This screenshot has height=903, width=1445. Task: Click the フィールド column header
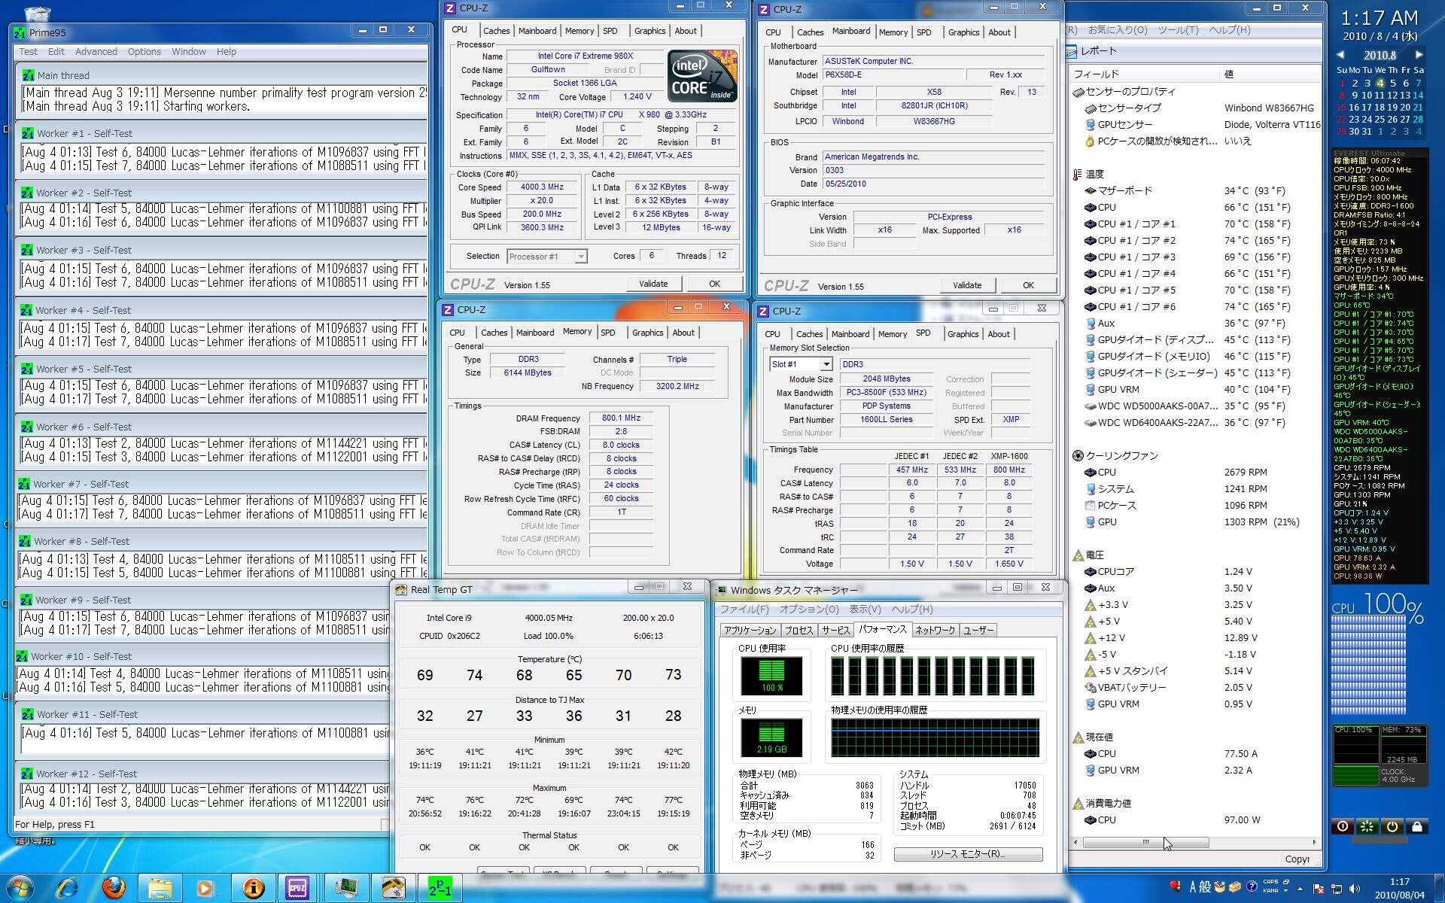pos(1096,74)
